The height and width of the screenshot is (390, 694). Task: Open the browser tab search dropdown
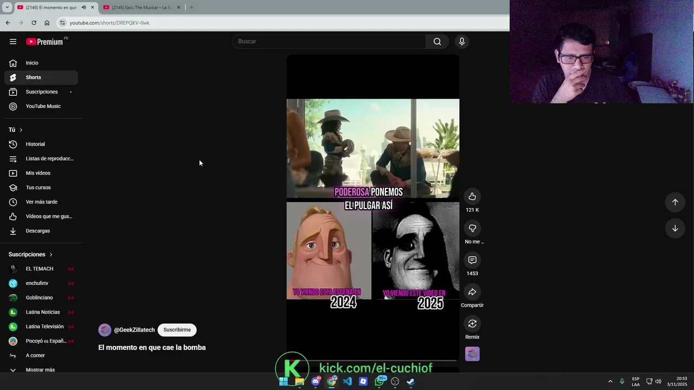pos(7,7)
